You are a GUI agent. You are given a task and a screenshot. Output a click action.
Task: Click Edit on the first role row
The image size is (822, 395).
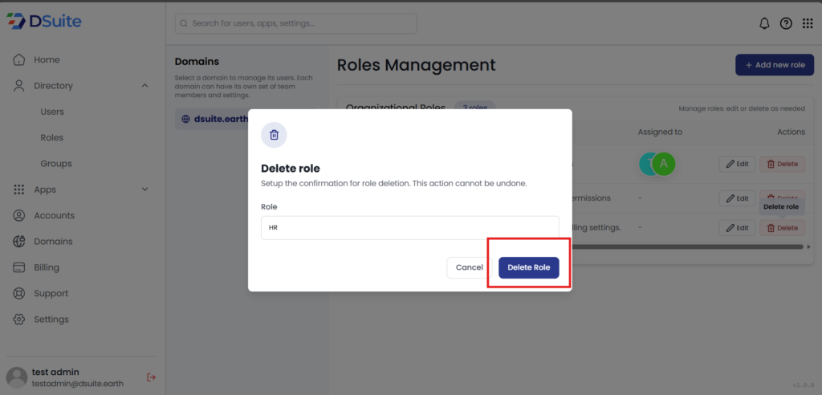(737, 164)
